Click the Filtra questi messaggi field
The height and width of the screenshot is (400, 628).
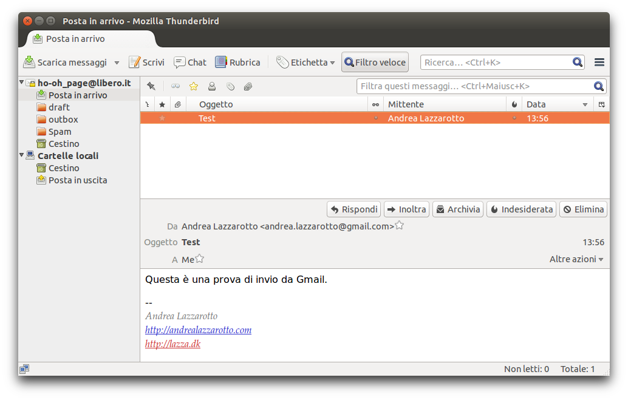pos(474,86)
